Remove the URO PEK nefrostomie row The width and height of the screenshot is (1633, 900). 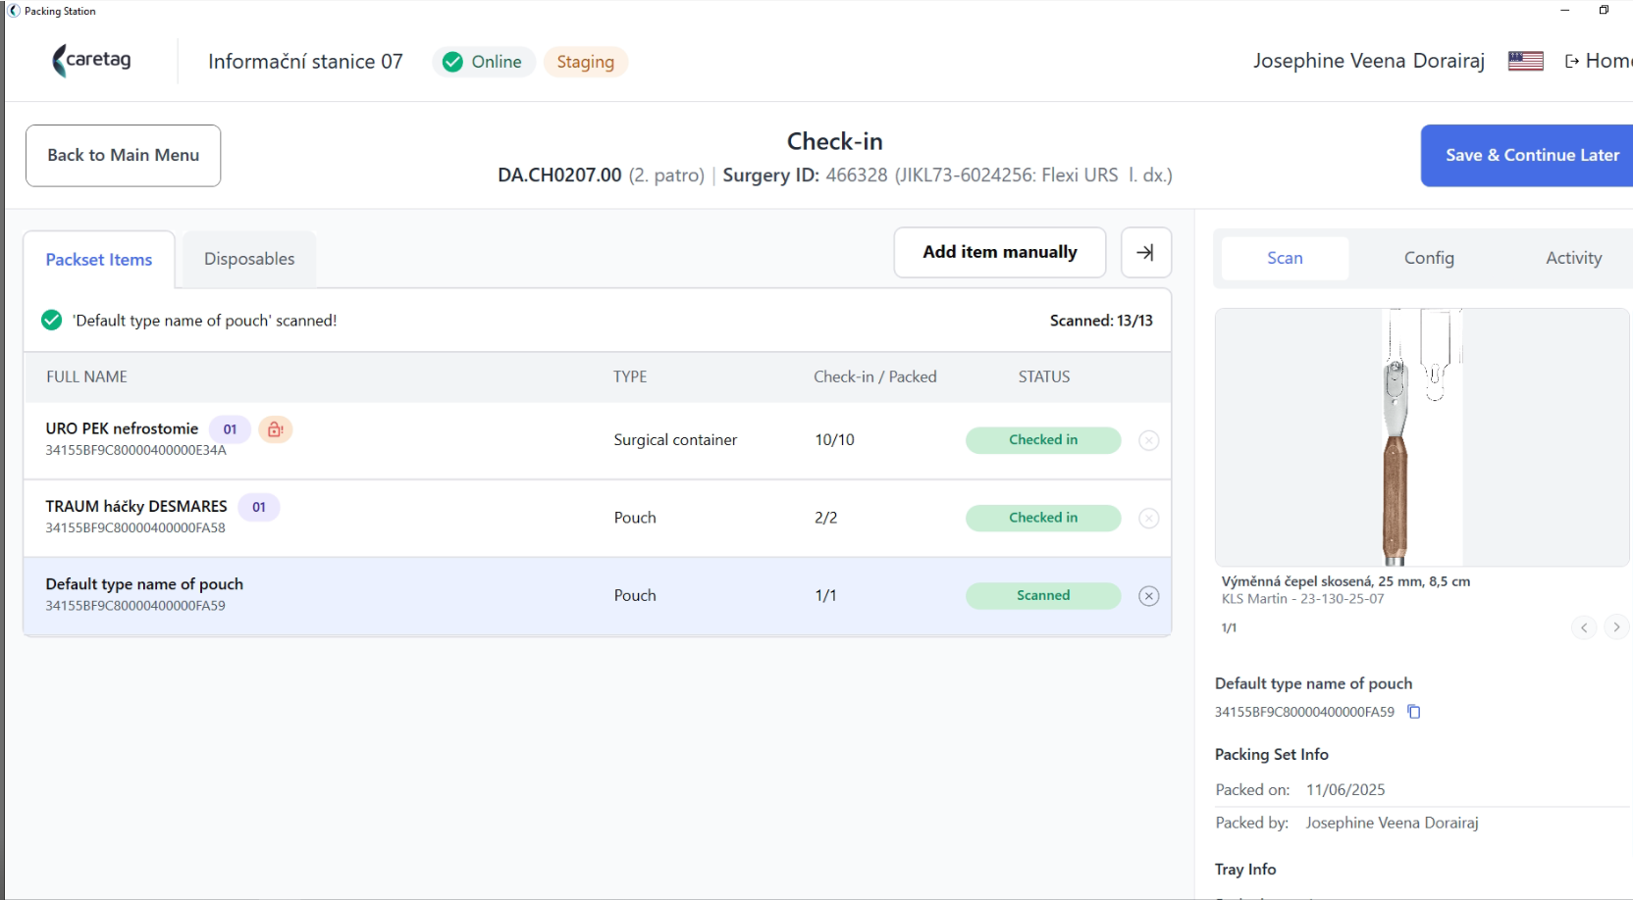(x=1148, y=440)
